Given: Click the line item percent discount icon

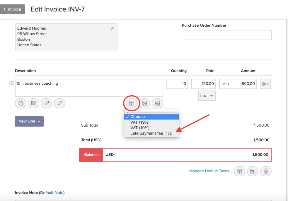Looking at the screenshot, I should (144, 103).
